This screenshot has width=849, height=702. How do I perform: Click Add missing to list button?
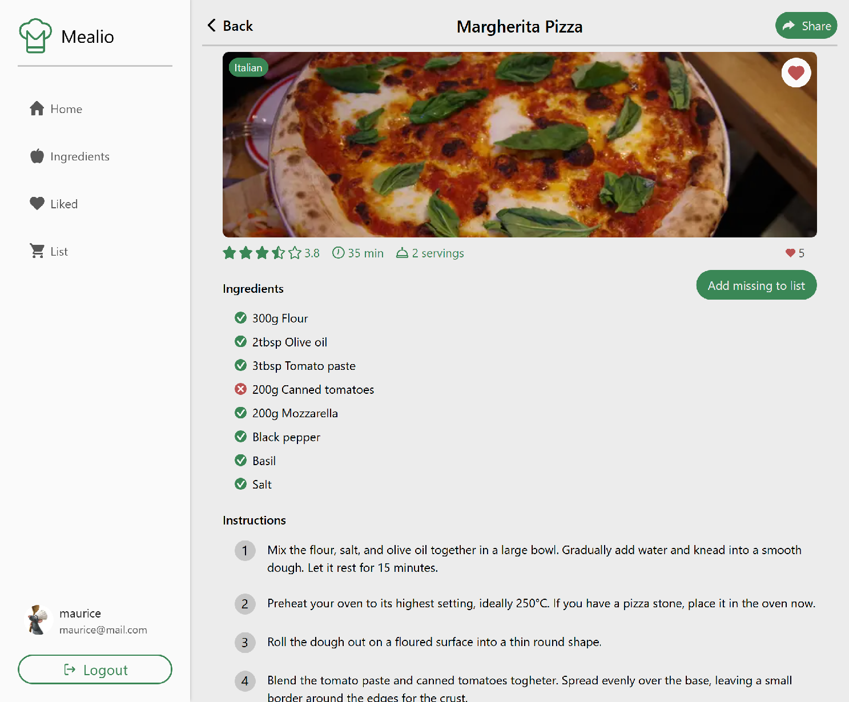pyautogui.click(x=756, y=285)
